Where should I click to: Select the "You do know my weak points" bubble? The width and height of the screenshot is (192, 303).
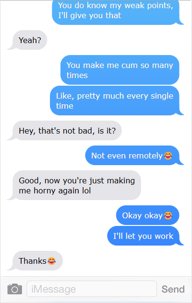[116, 12]
